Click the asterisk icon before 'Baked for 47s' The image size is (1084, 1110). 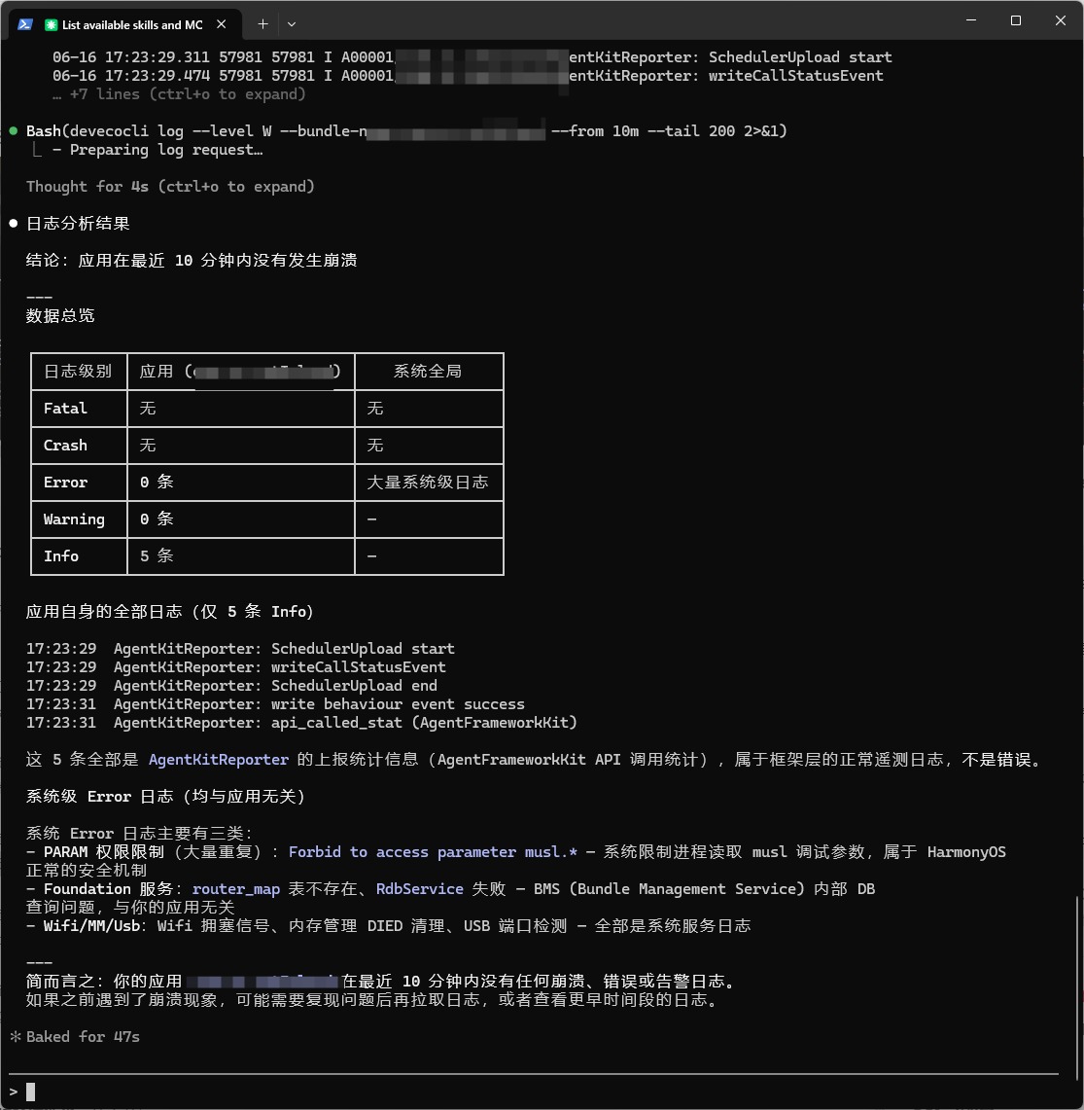[x=15, y=1036]
